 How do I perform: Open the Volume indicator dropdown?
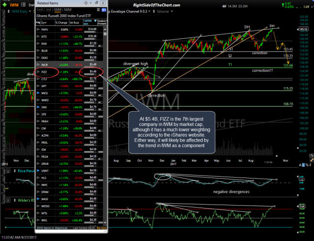coord(172,11)
